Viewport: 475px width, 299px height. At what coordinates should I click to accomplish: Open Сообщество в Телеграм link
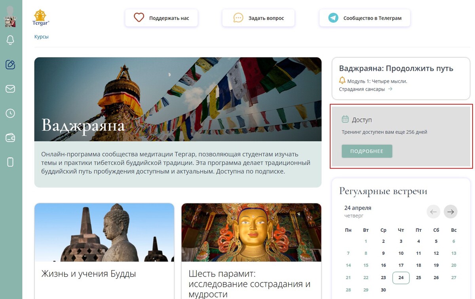click(365, 18)
